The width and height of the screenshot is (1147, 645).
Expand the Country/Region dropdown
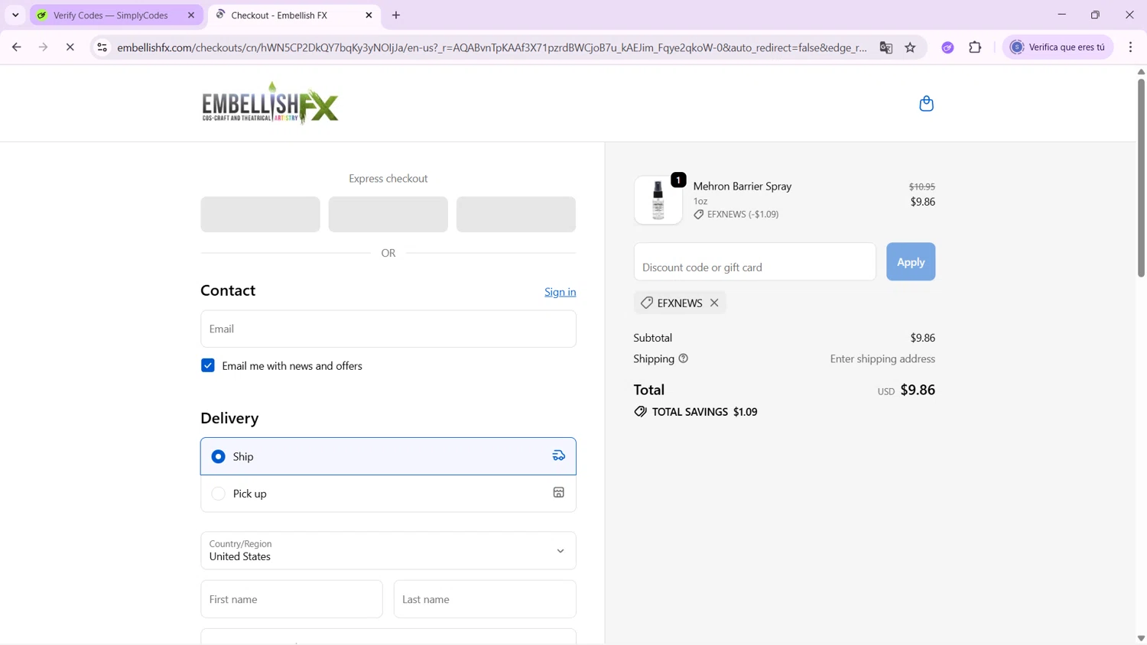[x=388, y=550]
